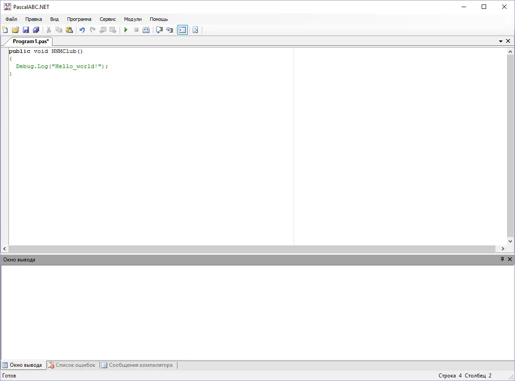Image resolution: width=515 pixels, height=381 pixels.
Task: Run the program with the green arrow
Action: (x=126, y=30)
